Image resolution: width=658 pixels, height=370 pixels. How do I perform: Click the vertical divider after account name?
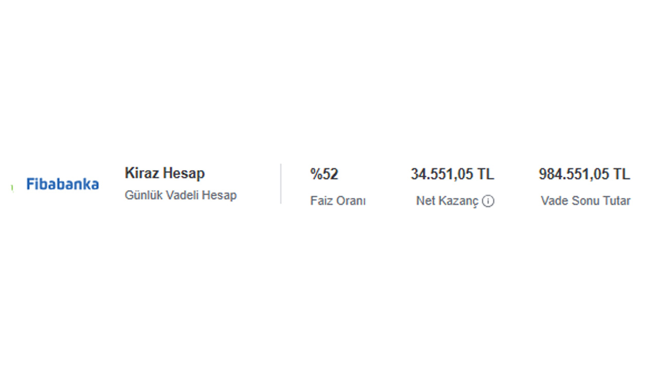(281, 184)
